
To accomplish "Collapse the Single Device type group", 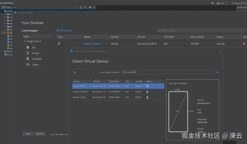I will pos(25,41).
